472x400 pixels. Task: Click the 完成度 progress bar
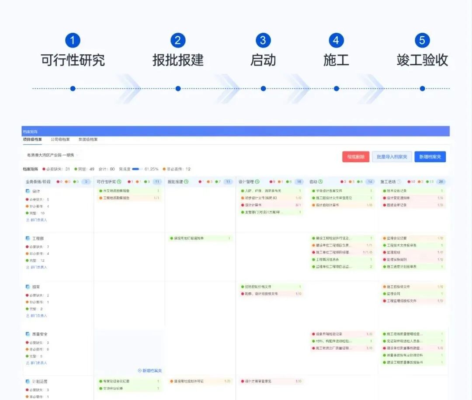137,169
